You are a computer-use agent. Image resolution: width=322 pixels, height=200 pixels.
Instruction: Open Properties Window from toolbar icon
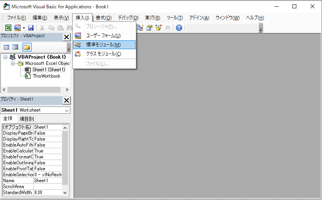149,28
